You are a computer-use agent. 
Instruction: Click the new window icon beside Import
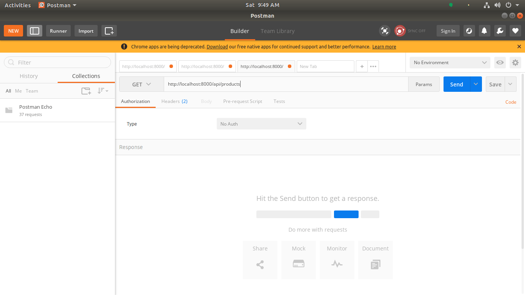click(x=109, y=31)
